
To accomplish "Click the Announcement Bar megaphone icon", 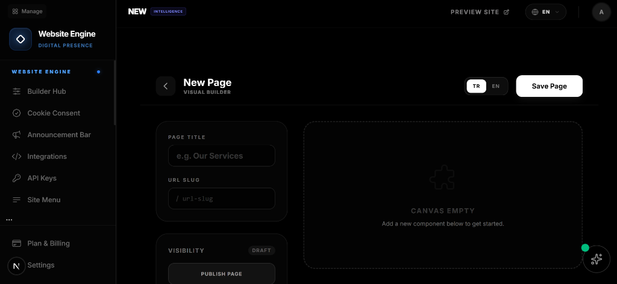I will click(16, 135).
